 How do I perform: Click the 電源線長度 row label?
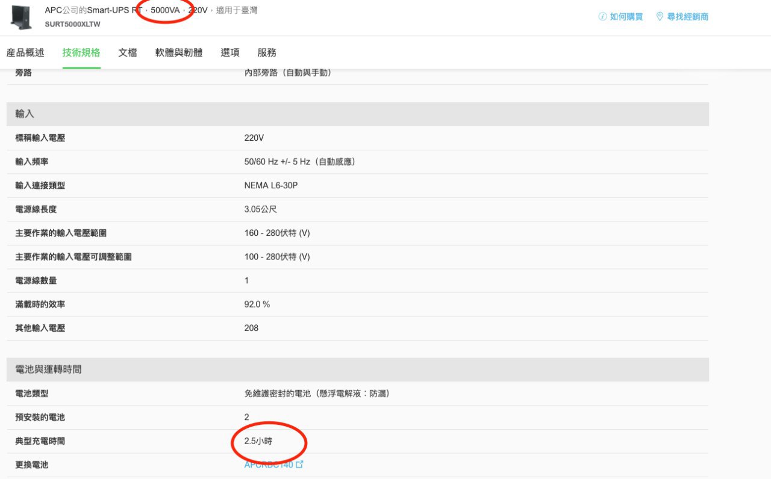[x=36, y=209]
